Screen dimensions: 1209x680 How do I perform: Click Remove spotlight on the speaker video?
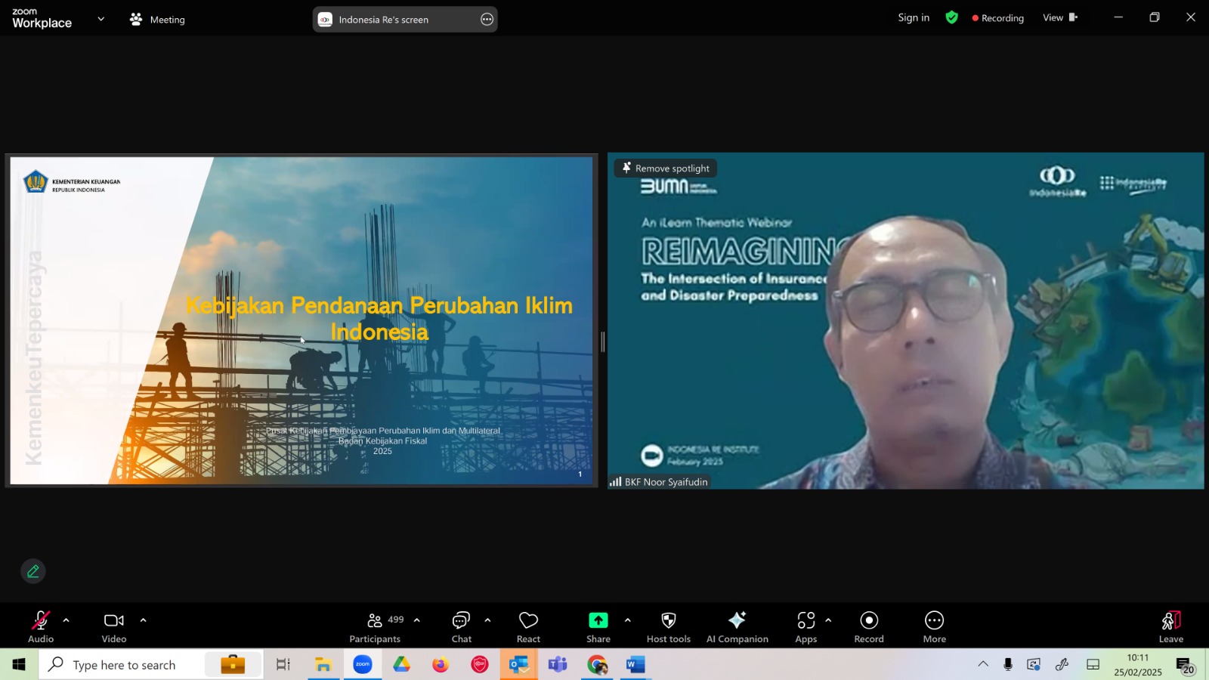(666, 168)
